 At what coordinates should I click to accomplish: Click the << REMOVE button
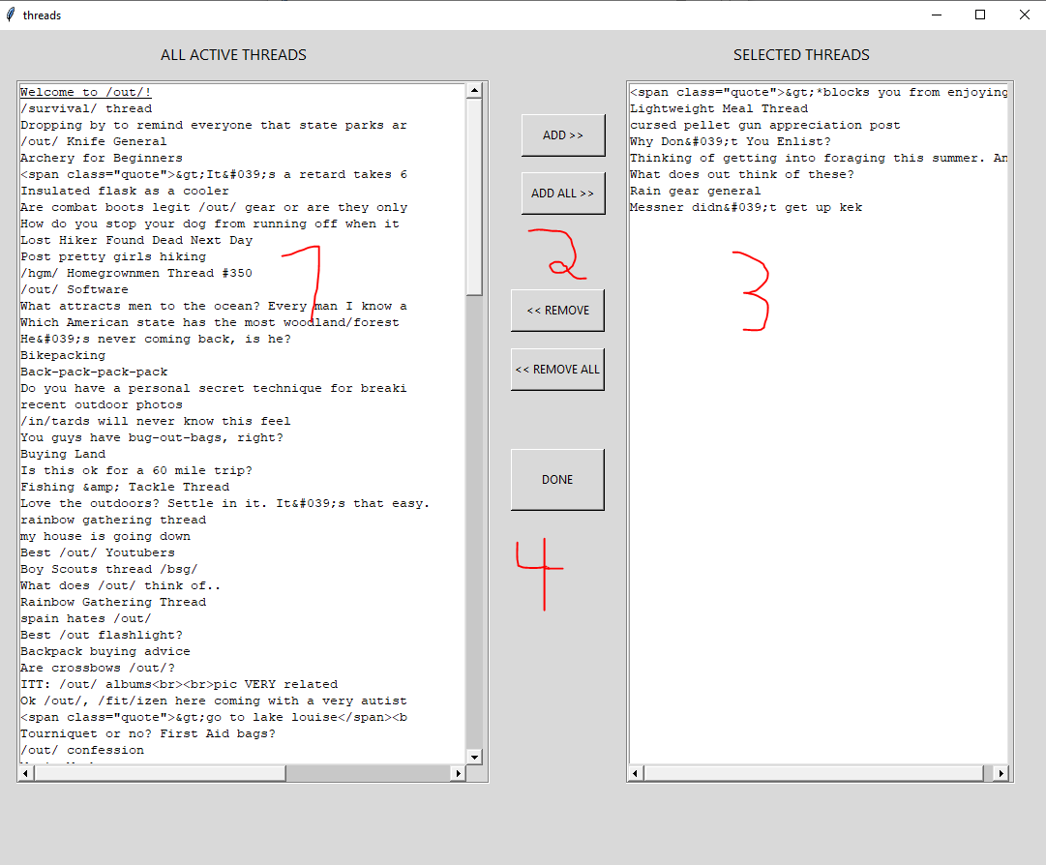557,310
